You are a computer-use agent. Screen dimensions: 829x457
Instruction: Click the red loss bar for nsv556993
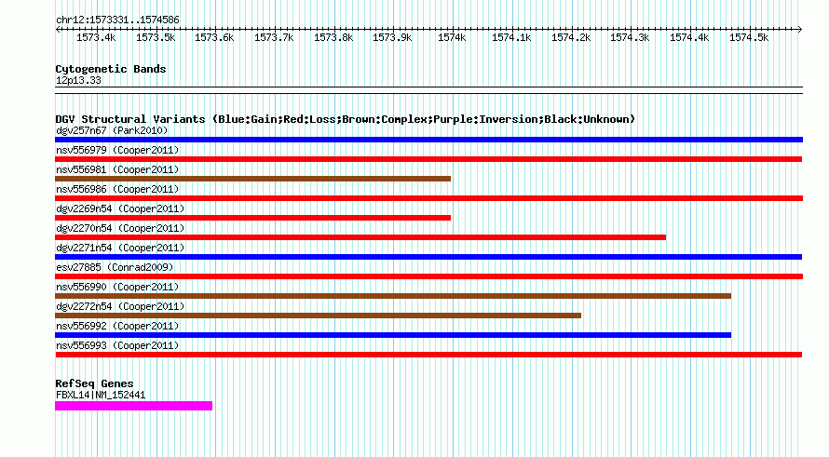pyautogui.click(x=428, y=355)
